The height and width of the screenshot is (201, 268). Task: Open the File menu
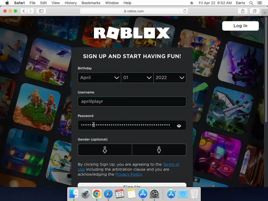coord(32,3)
